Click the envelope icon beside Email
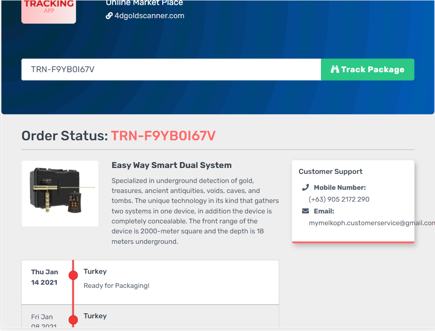This screenshot has width=435, height=331. [x=305, y=211]
